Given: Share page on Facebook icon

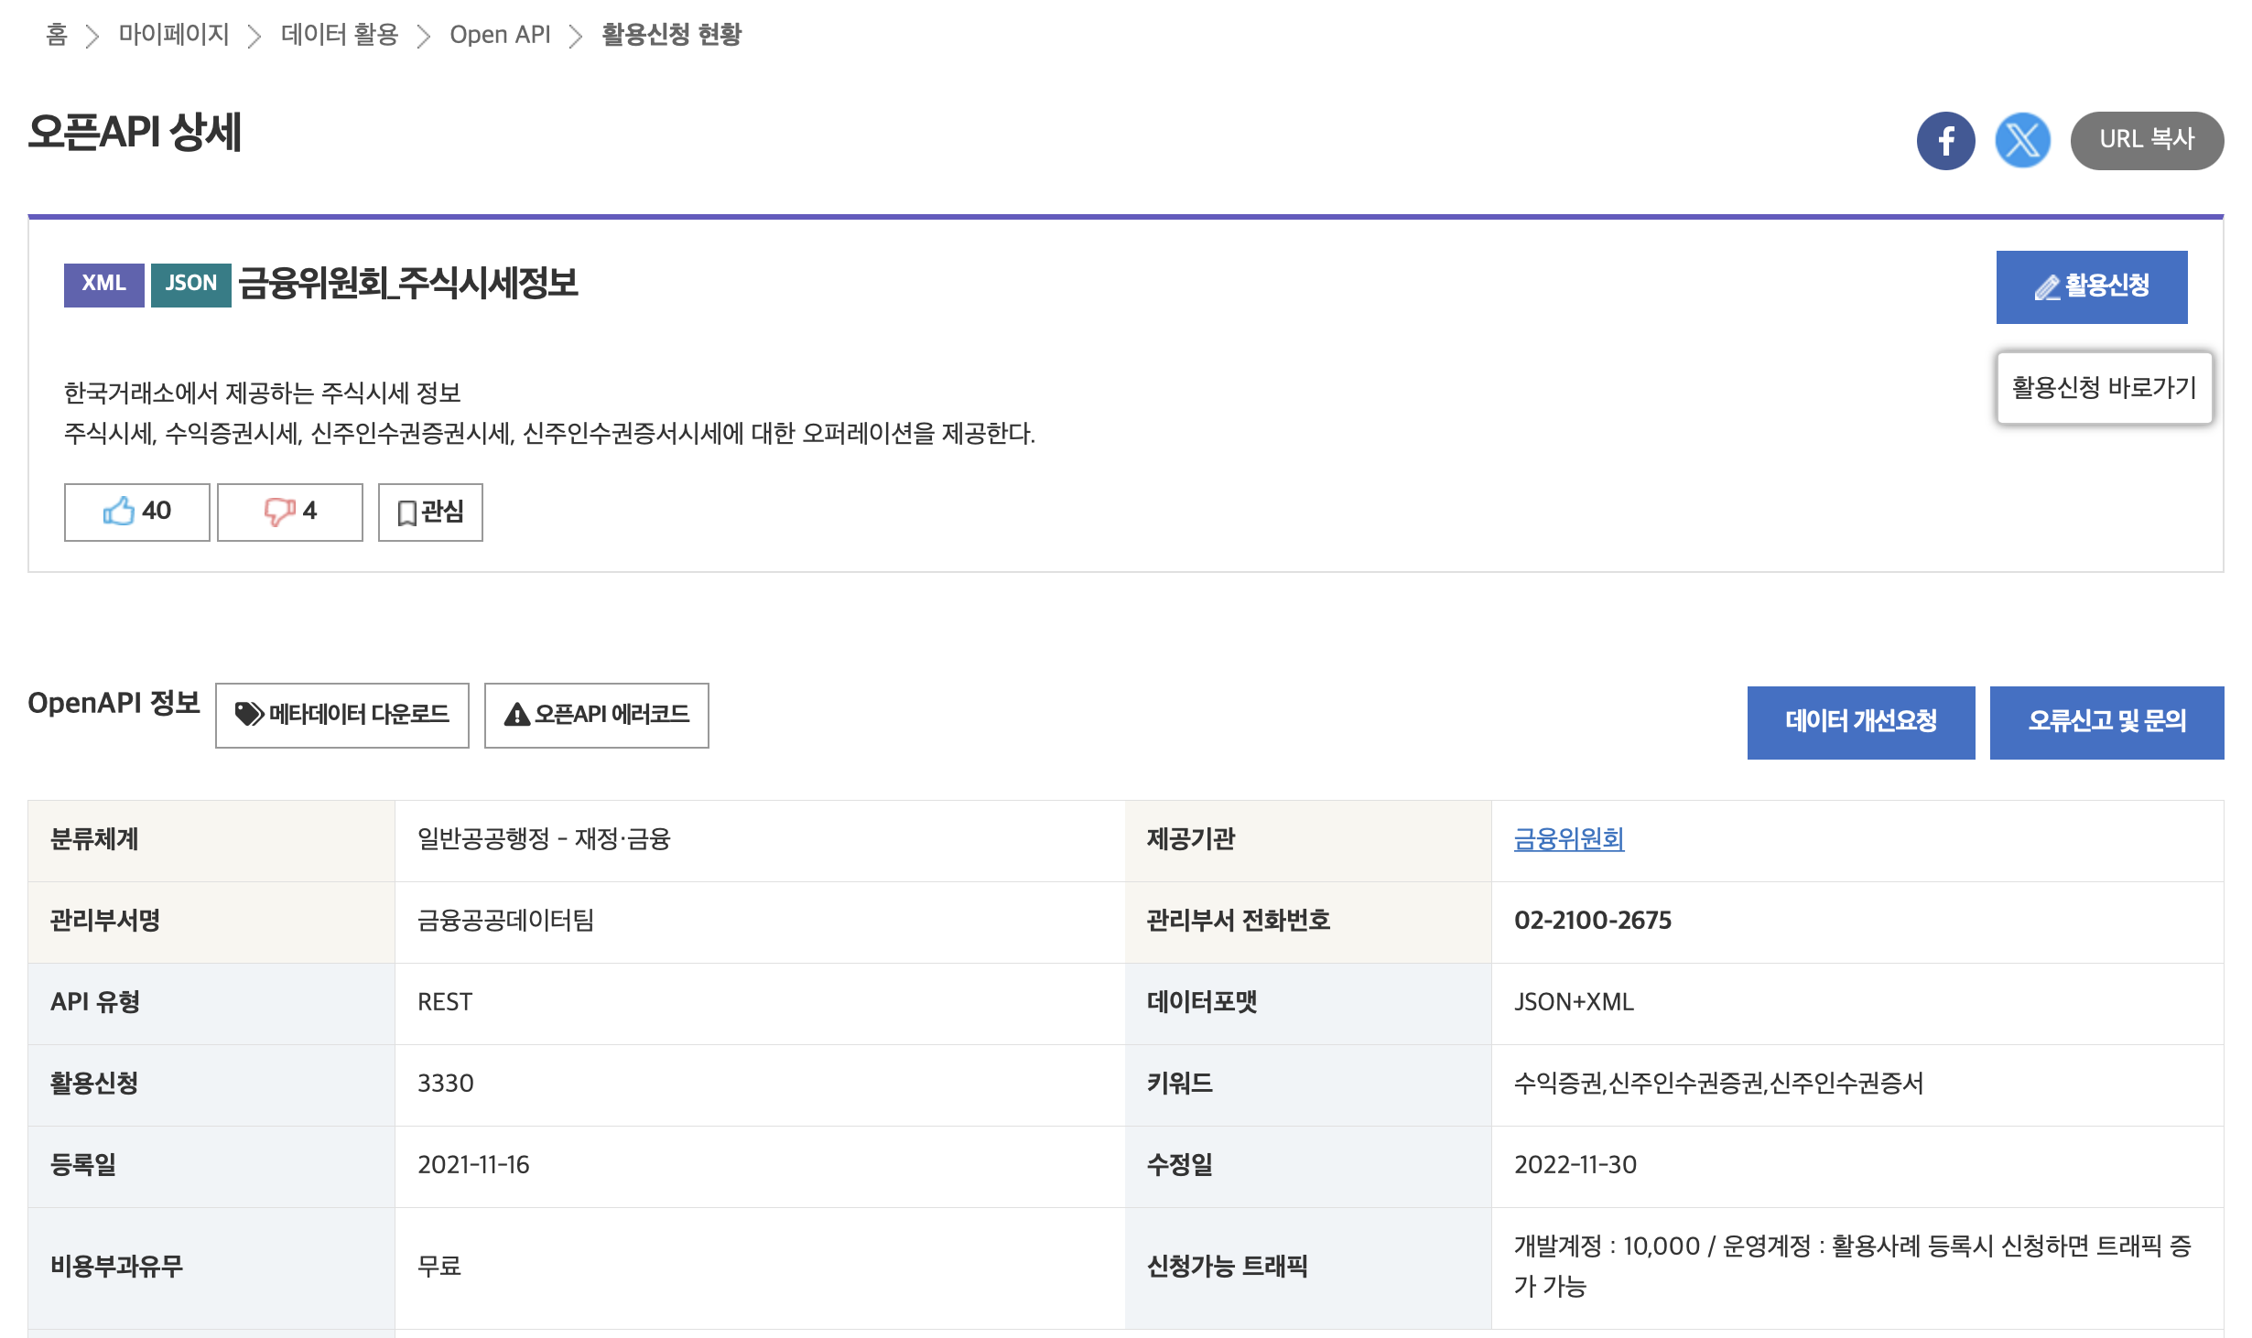Looking at the screenshot, I should [x=1945, y=141].
